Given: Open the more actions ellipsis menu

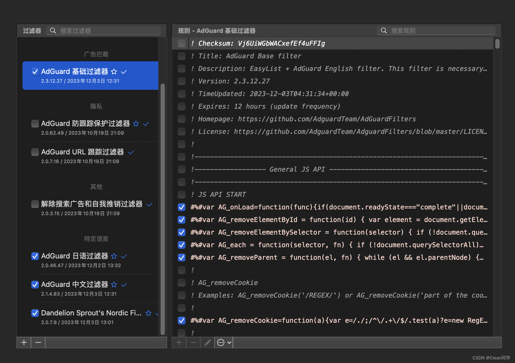Looking at the screenshot, I should point(224,342).
